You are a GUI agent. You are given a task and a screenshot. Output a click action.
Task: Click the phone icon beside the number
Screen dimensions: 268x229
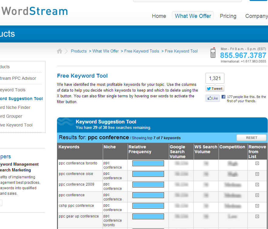pos(213,53)
